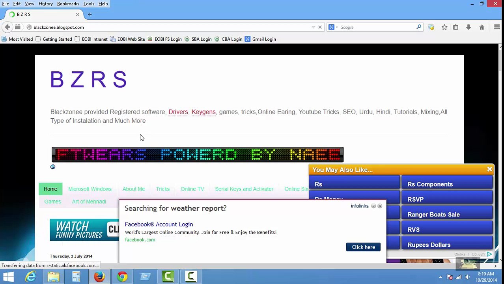Open the Firefox hamburger menu
The height and width of the screenshot is (284, 504).
497,27
